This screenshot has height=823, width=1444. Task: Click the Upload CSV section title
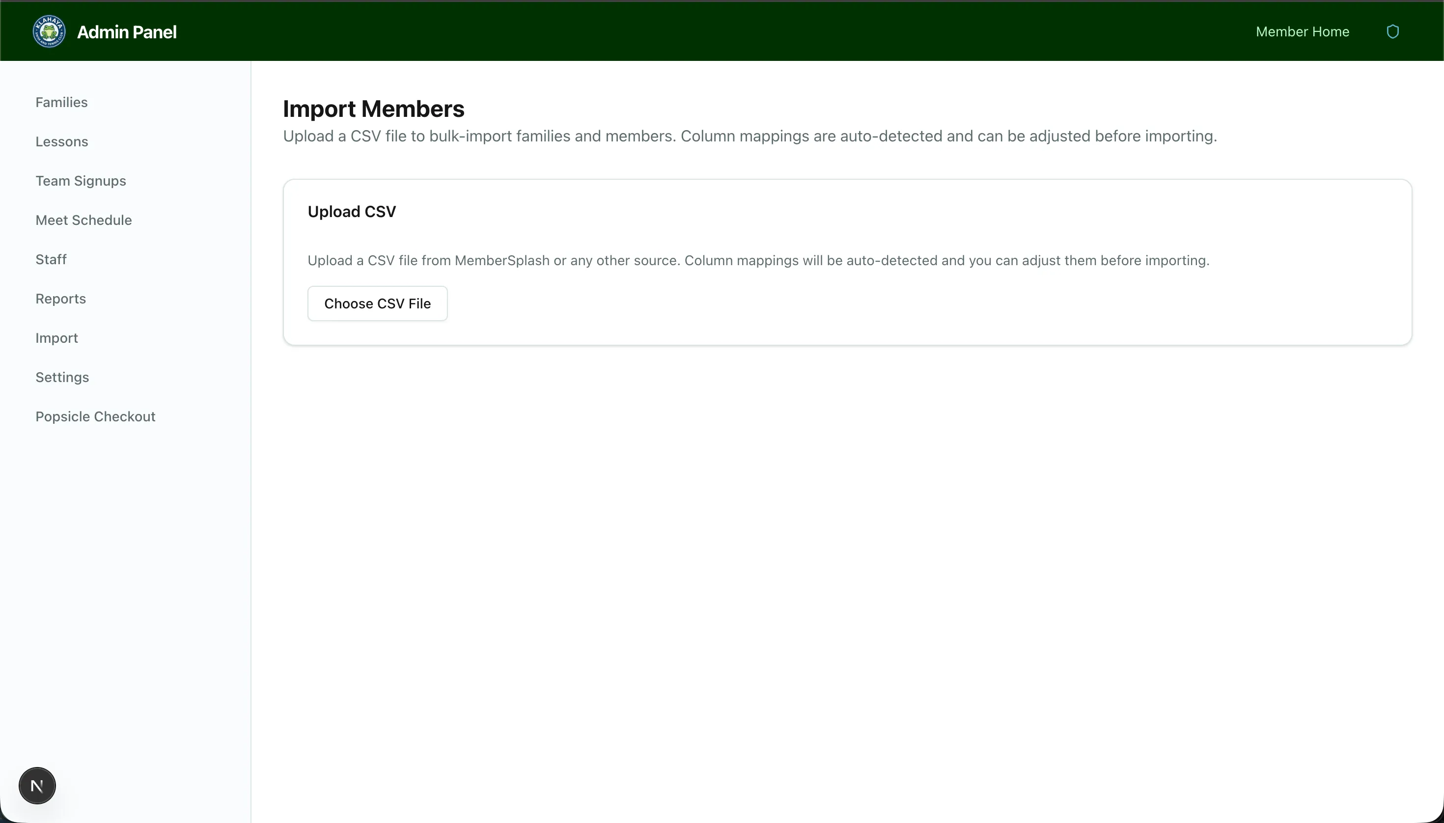coord(352,211)
